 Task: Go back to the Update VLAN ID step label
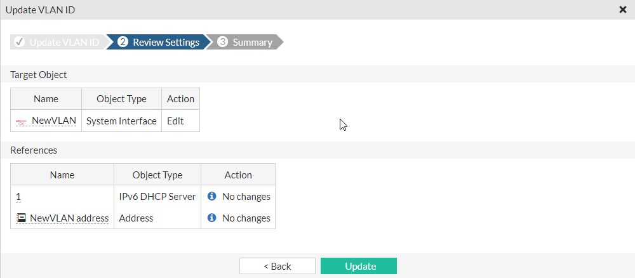[64, 43]
